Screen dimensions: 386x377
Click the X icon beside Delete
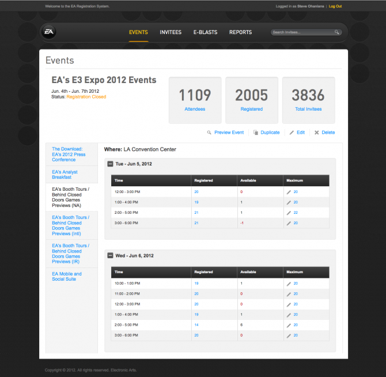point(317,133)
